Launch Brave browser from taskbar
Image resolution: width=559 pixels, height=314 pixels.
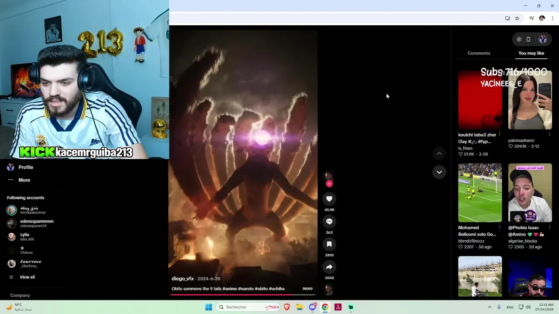pyautogui.click(x=287, y=307)
